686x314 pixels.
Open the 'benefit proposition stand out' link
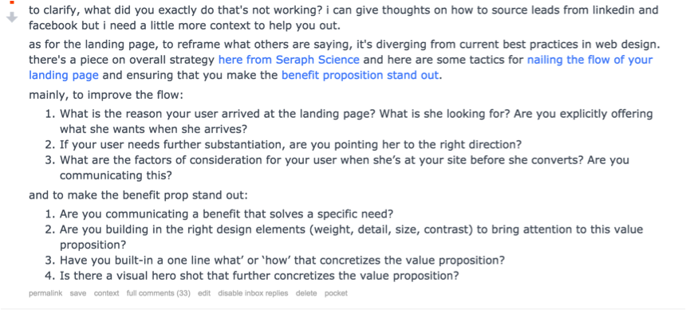[360, 75]
